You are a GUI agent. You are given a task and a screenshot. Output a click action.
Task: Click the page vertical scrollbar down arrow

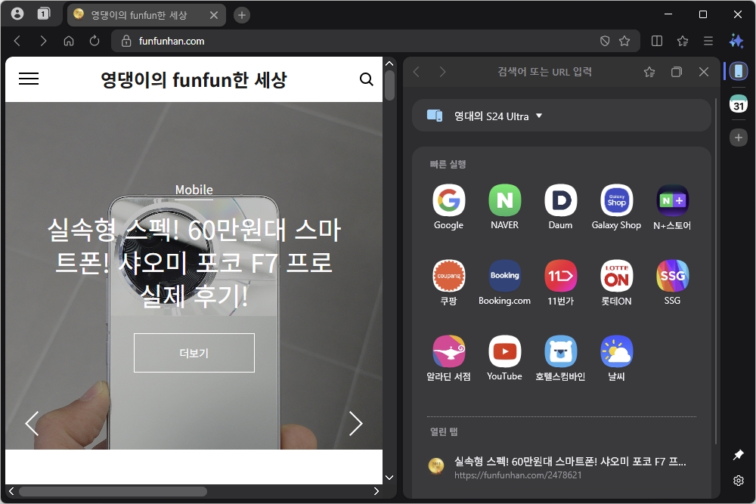pos(389,478)
